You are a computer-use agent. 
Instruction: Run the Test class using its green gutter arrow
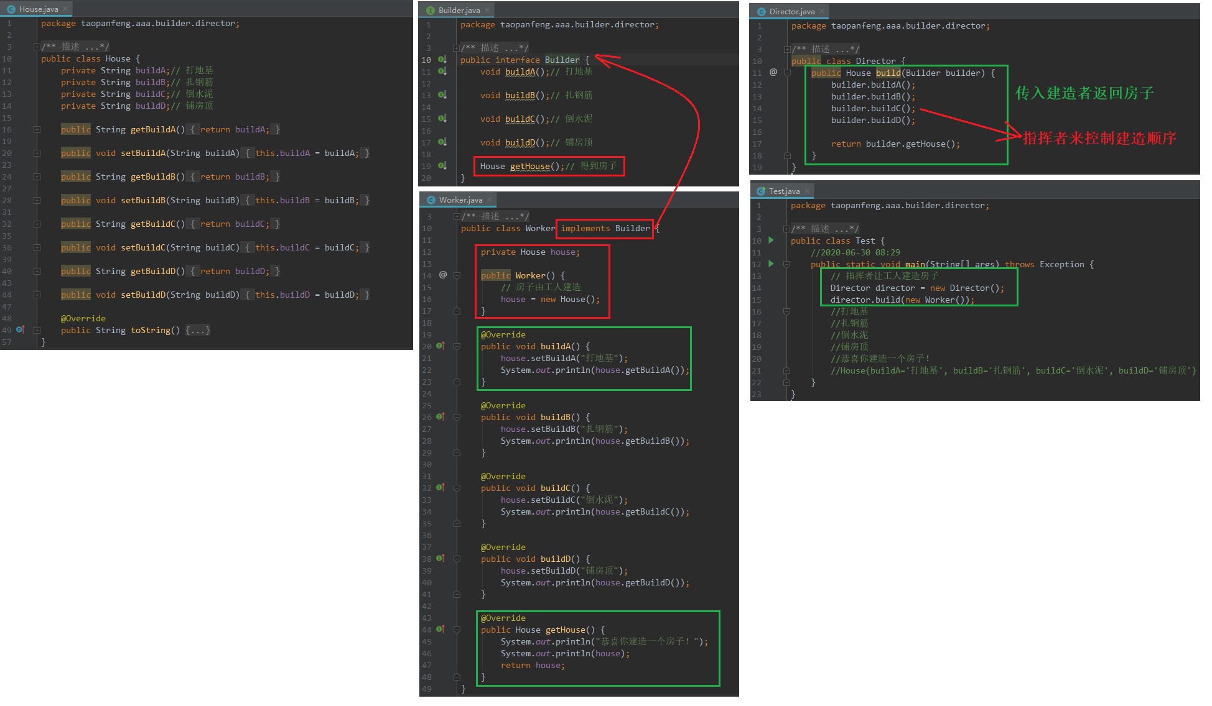pyautogui.click(x=771, y=240)
